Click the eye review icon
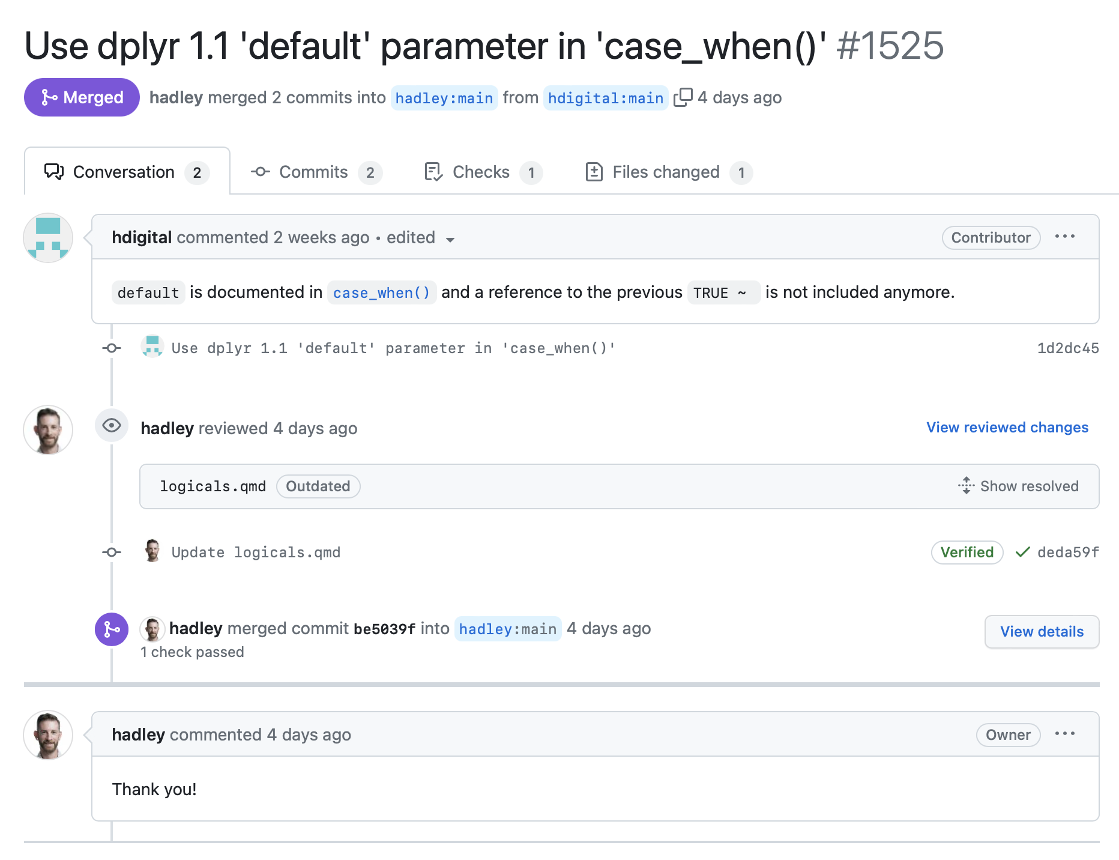The width and height of the screenshot is (1119, 860). pos(112,426)
